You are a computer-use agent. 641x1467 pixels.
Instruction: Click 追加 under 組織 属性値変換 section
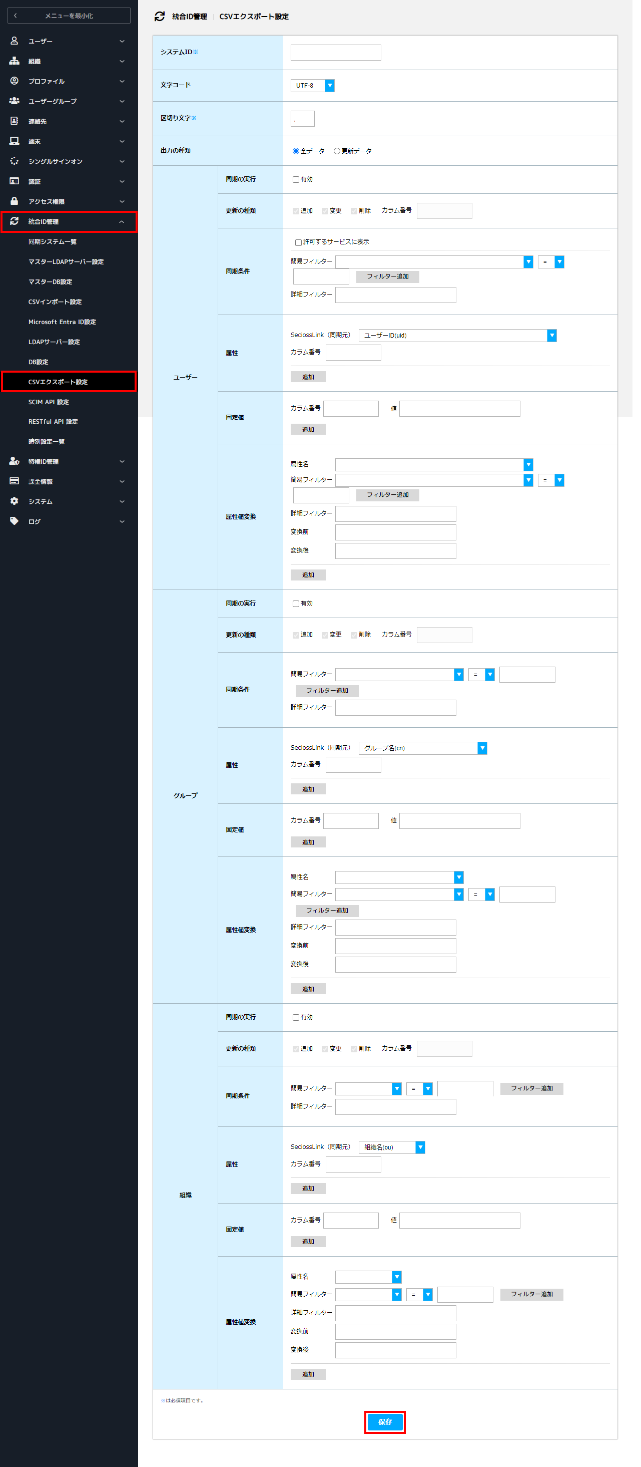[308, 1374]
